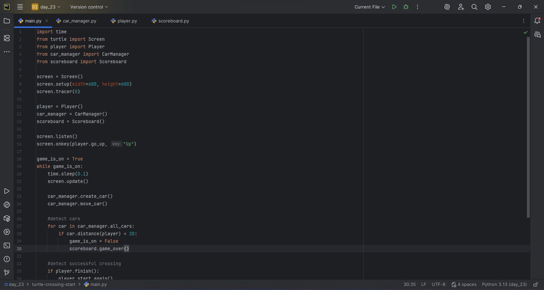Click 'import time' on line 1
Image resolution: width=544 pixels, height=290 pixels.
point(52,32)
